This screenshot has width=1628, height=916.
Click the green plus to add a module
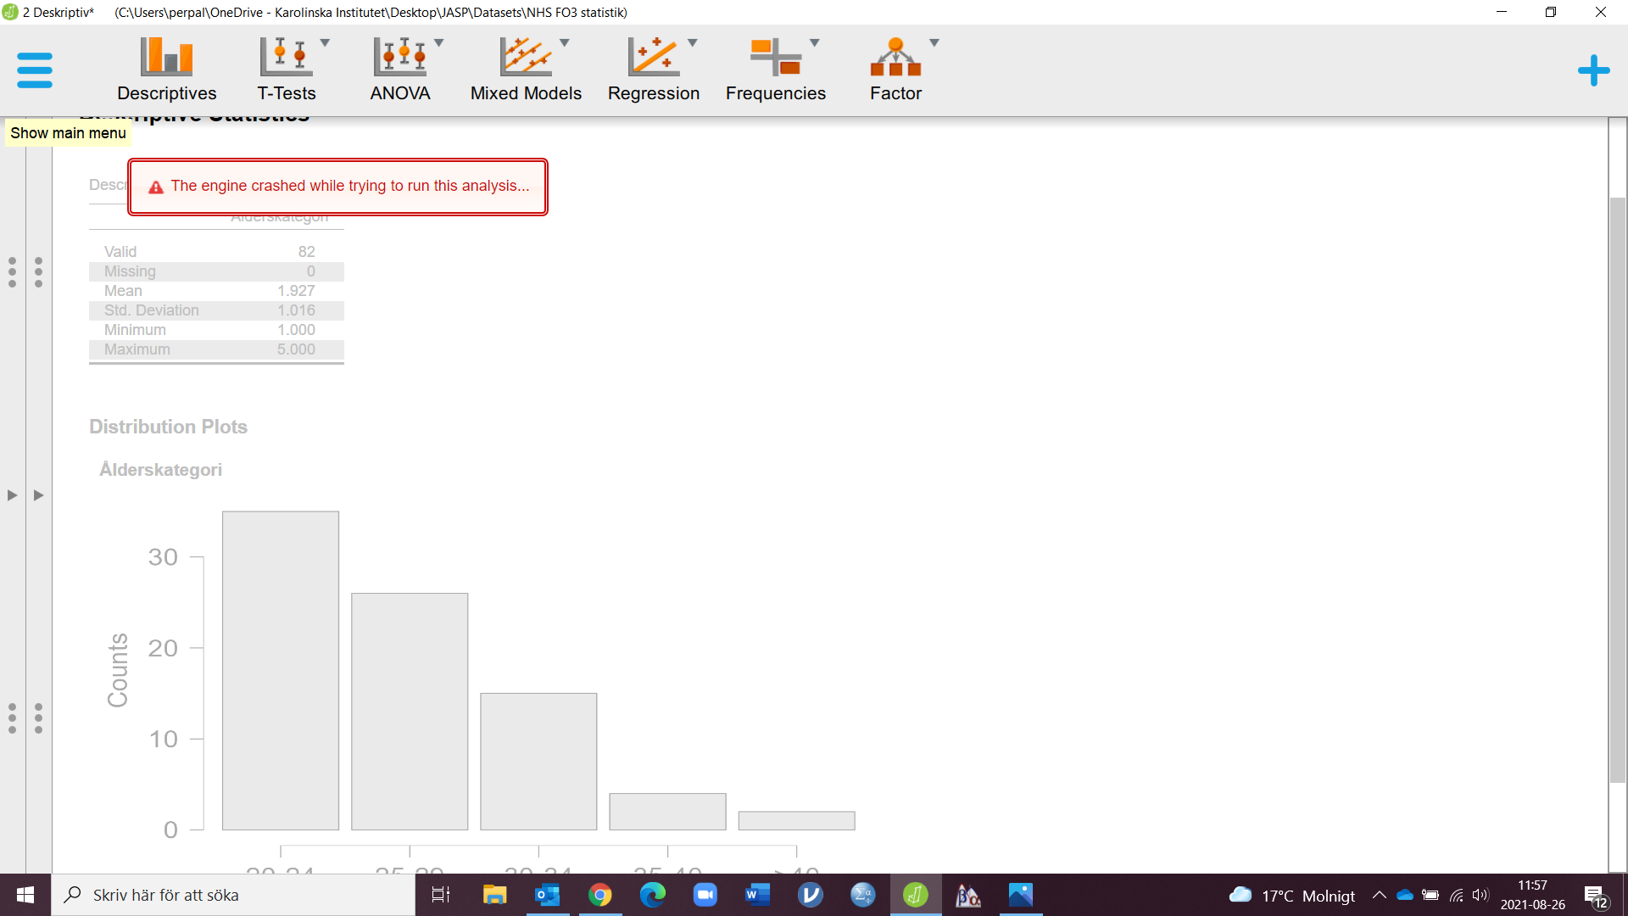(x=1595, y=70)
